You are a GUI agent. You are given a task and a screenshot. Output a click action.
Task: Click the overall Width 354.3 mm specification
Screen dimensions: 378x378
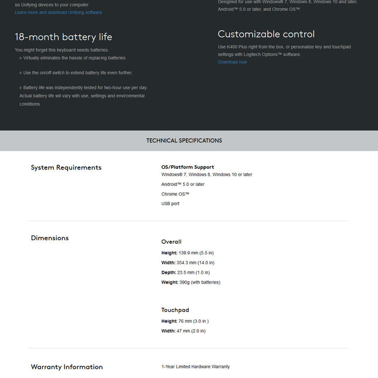(x=188, y=263)
